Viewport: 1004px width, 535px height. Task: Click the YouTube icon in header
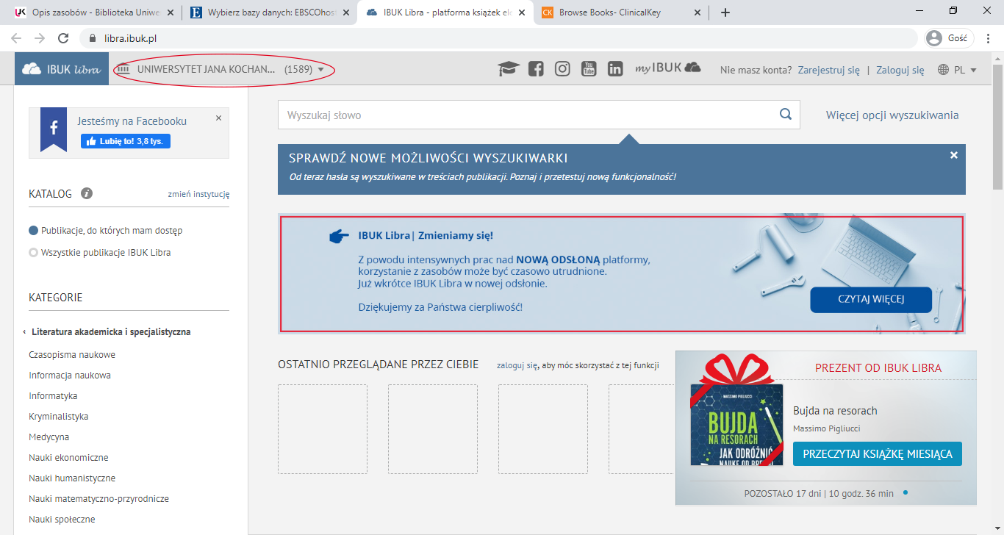[x=589, y=69]
